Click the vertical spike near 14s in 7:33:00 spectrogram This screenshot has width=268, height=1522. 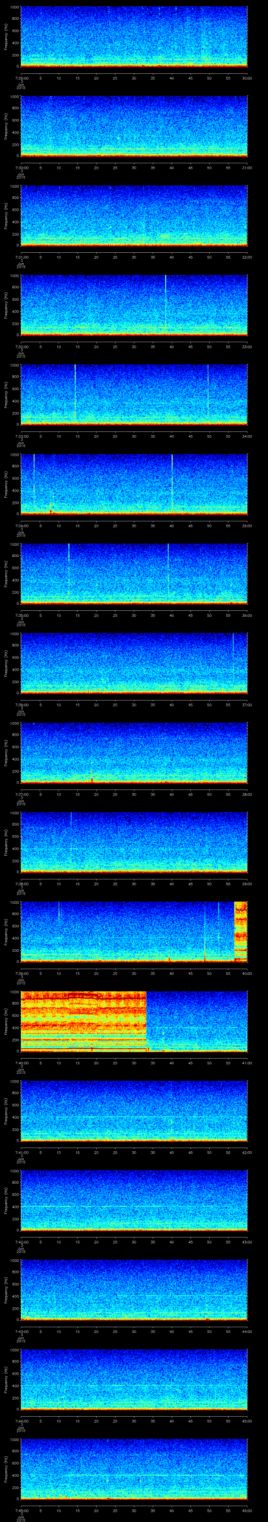click(x=75, y=391)
